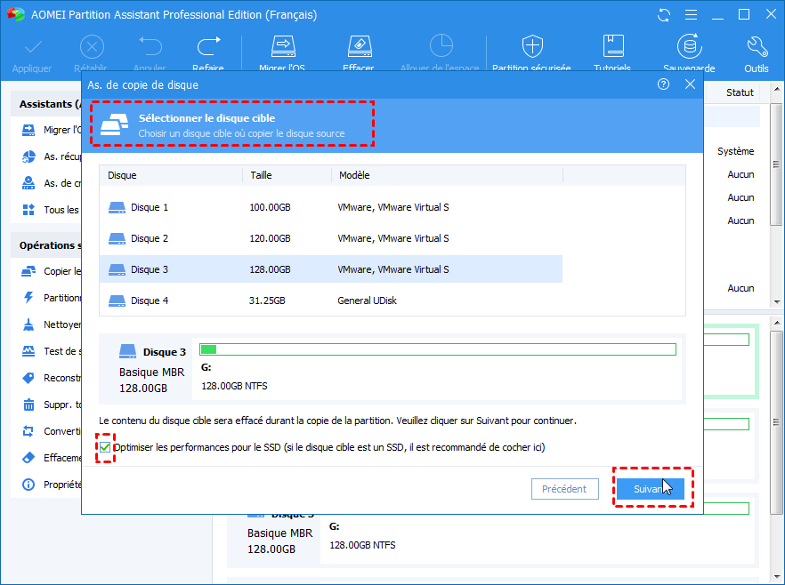The width and height of the screenshot is (785, 585).
Task: Open the Tutoriels book icon
Action: click(x=612, y=46)
